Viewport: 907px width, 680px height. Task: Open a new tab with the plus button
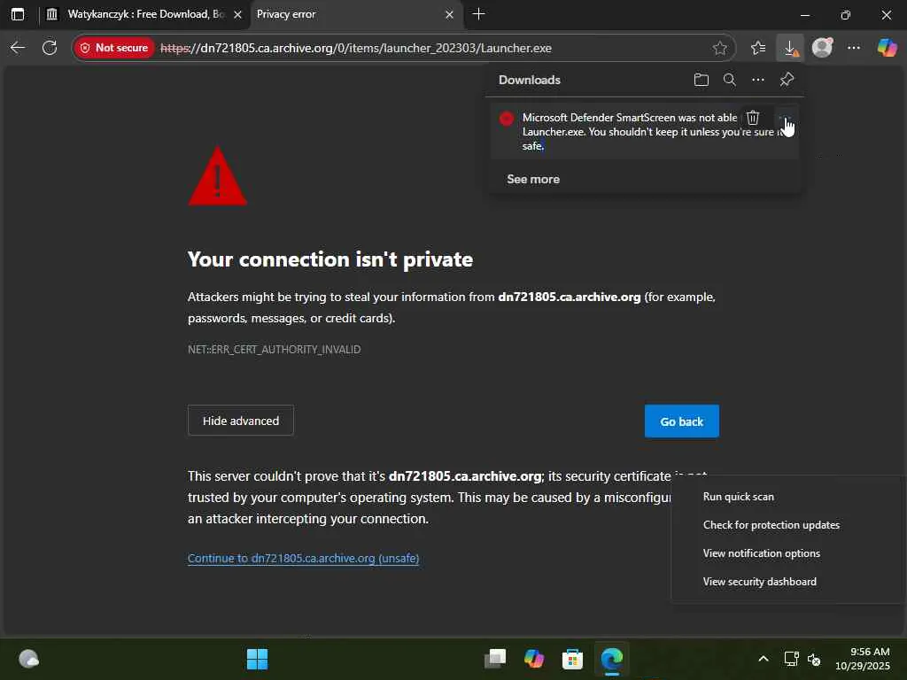point(478,14)
